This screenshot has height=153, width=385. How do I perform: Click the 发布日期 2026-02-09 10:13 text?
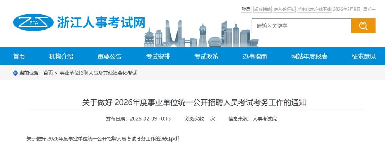138,119
